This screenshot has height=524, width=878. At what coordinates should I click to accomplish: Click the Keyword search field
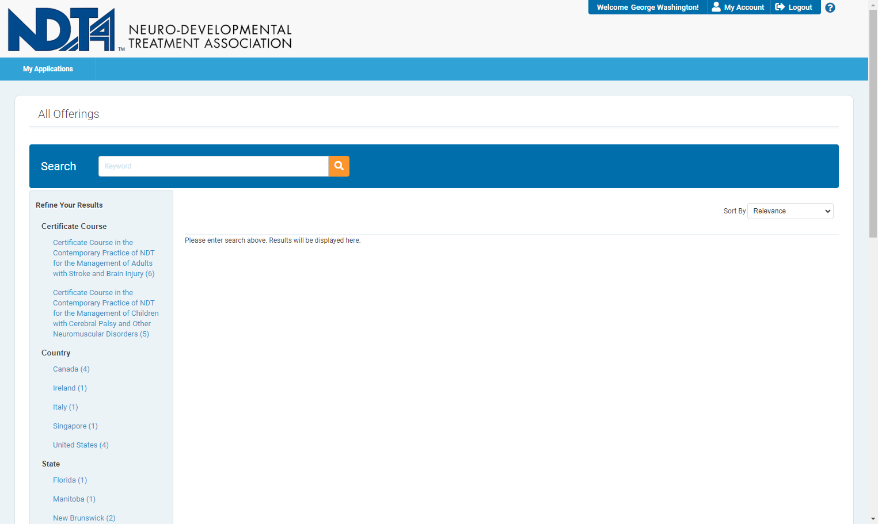214,166
